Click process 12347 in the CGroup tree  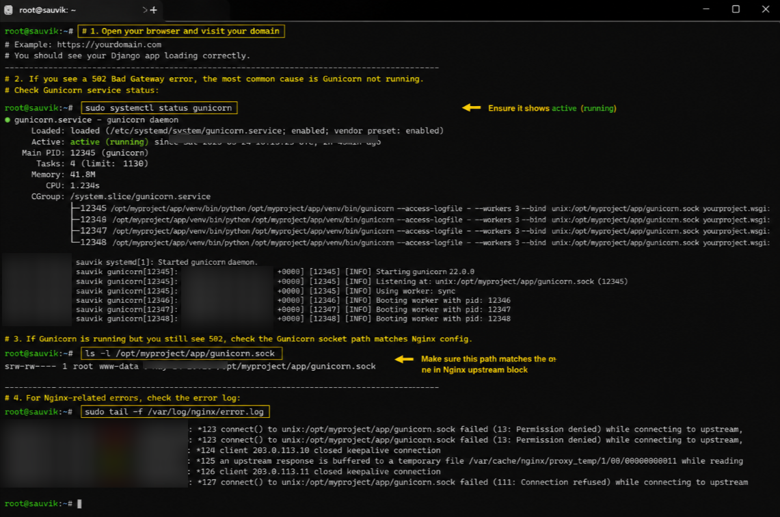[420, 231]
